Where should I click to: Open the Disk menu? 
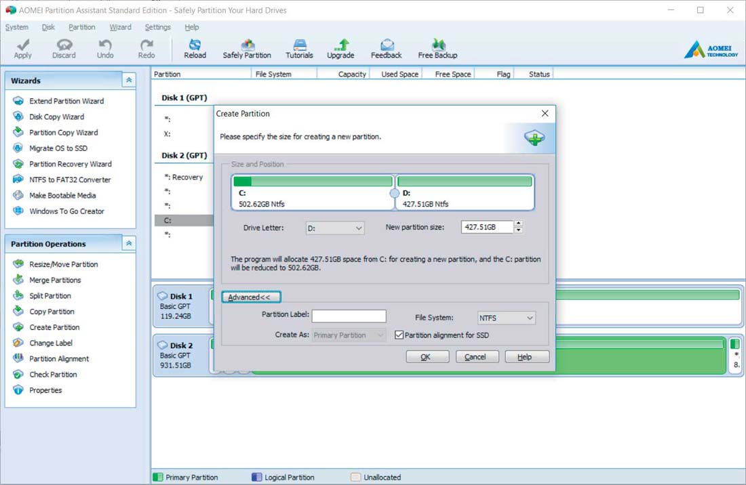(x=48, y=27)
